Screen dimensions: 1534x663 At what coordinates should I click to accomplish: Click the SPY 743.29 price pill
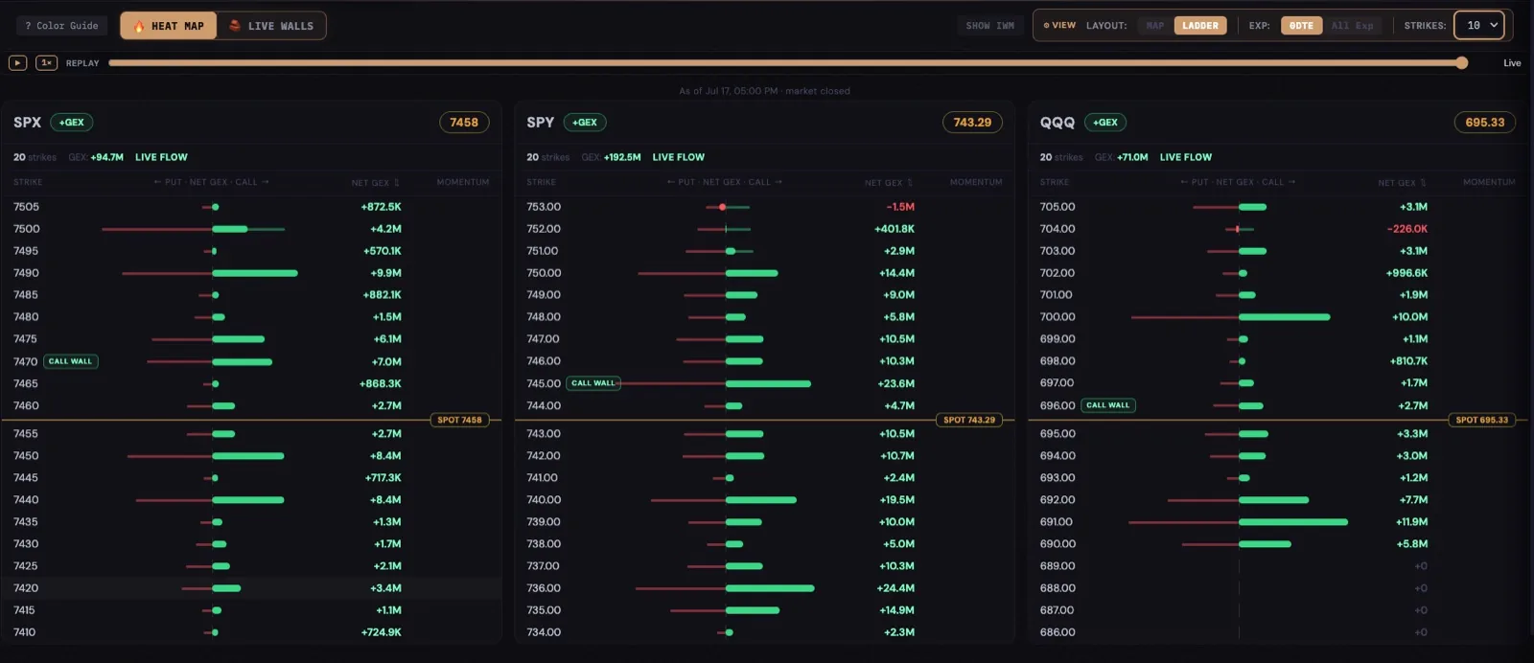972,123
